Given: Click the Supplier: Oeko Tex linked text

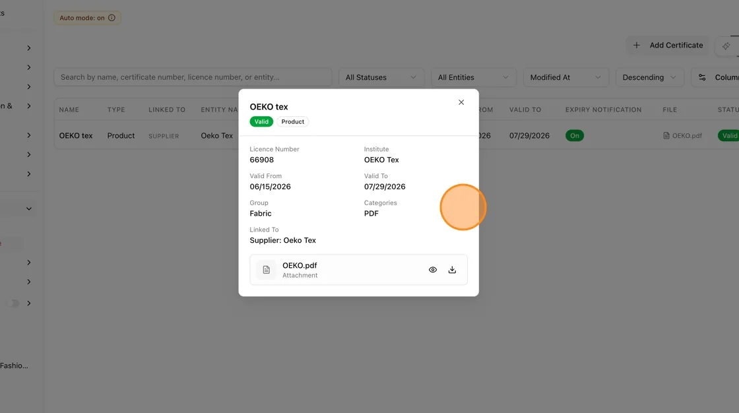Looking at the screenshot, I should pos(283,240).
